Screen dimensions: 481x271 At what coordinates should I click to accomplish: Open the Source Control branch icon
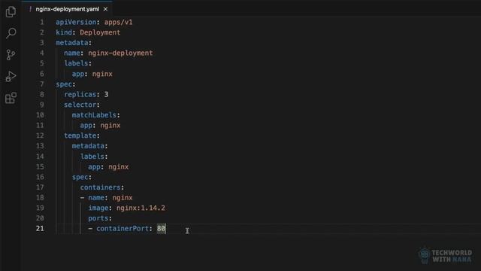pyautogui.click(x=11, y=55)
